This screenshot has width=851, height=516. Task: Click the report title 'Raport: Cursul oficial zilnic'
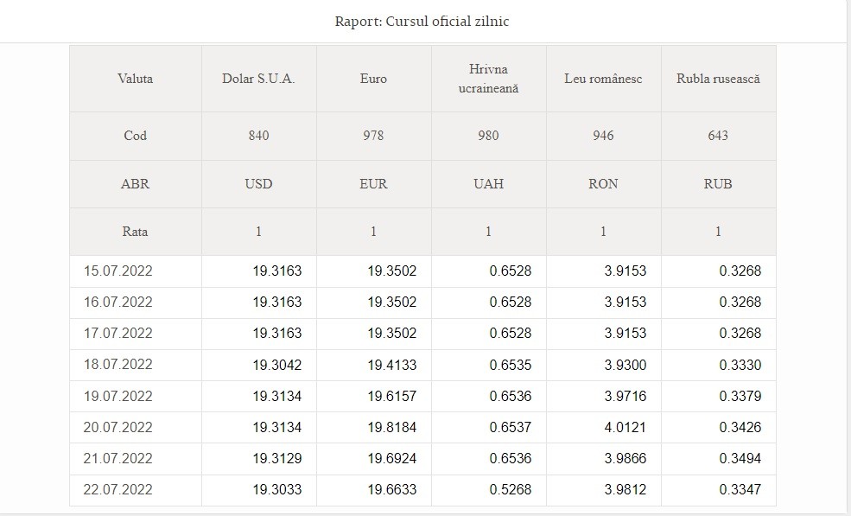click(422, 22)
